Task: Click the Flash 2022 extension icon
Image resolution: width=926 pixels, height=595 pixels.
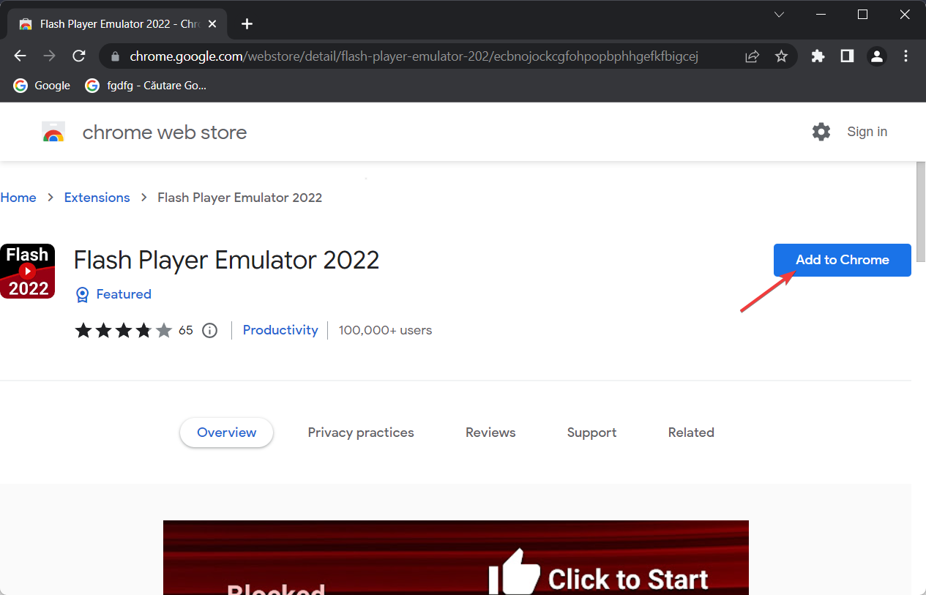Action: [x=27, y=272]
